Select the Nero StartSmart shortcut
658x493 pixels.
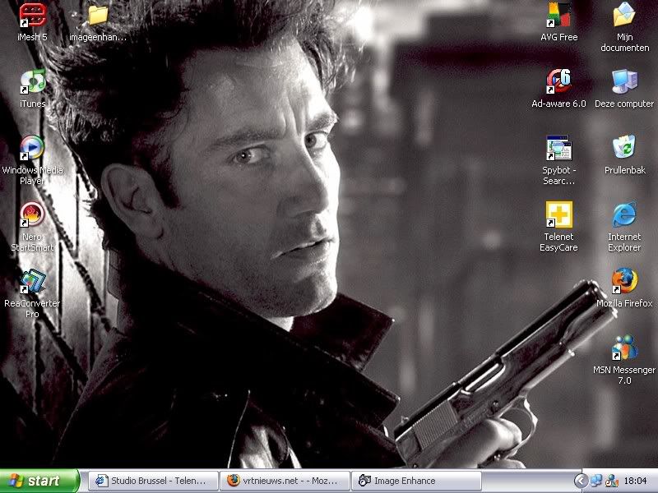[32, 214]
